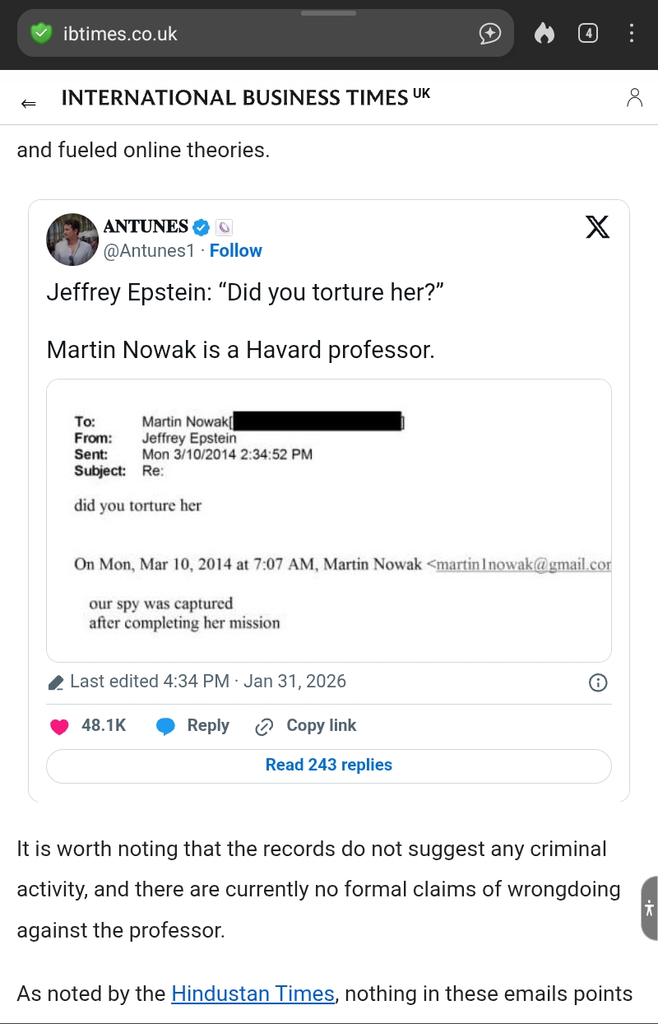Follow the @Antunes1 account
This screenshot has width=658, height=1024.
click(x=235, y=251)
